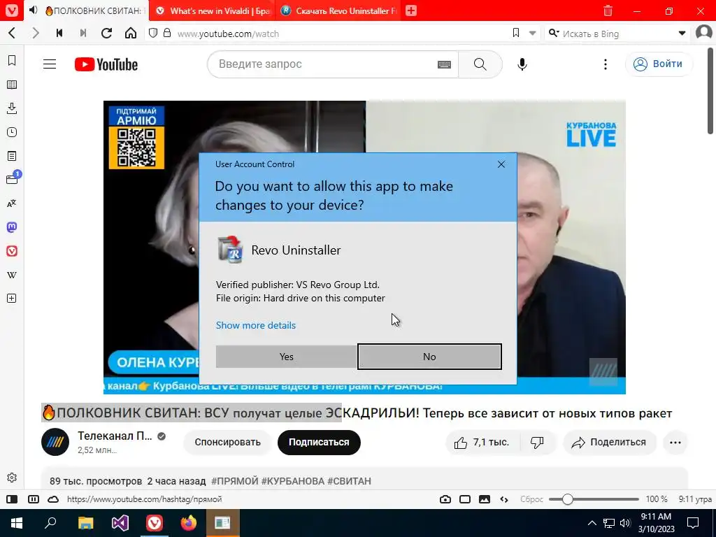The image size is (716, 537).
Task: Click the YouTube search magnifier button
Action: (480, 64)
